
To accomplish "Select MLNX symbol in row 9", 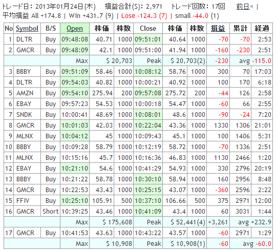I will coord(25,136).
